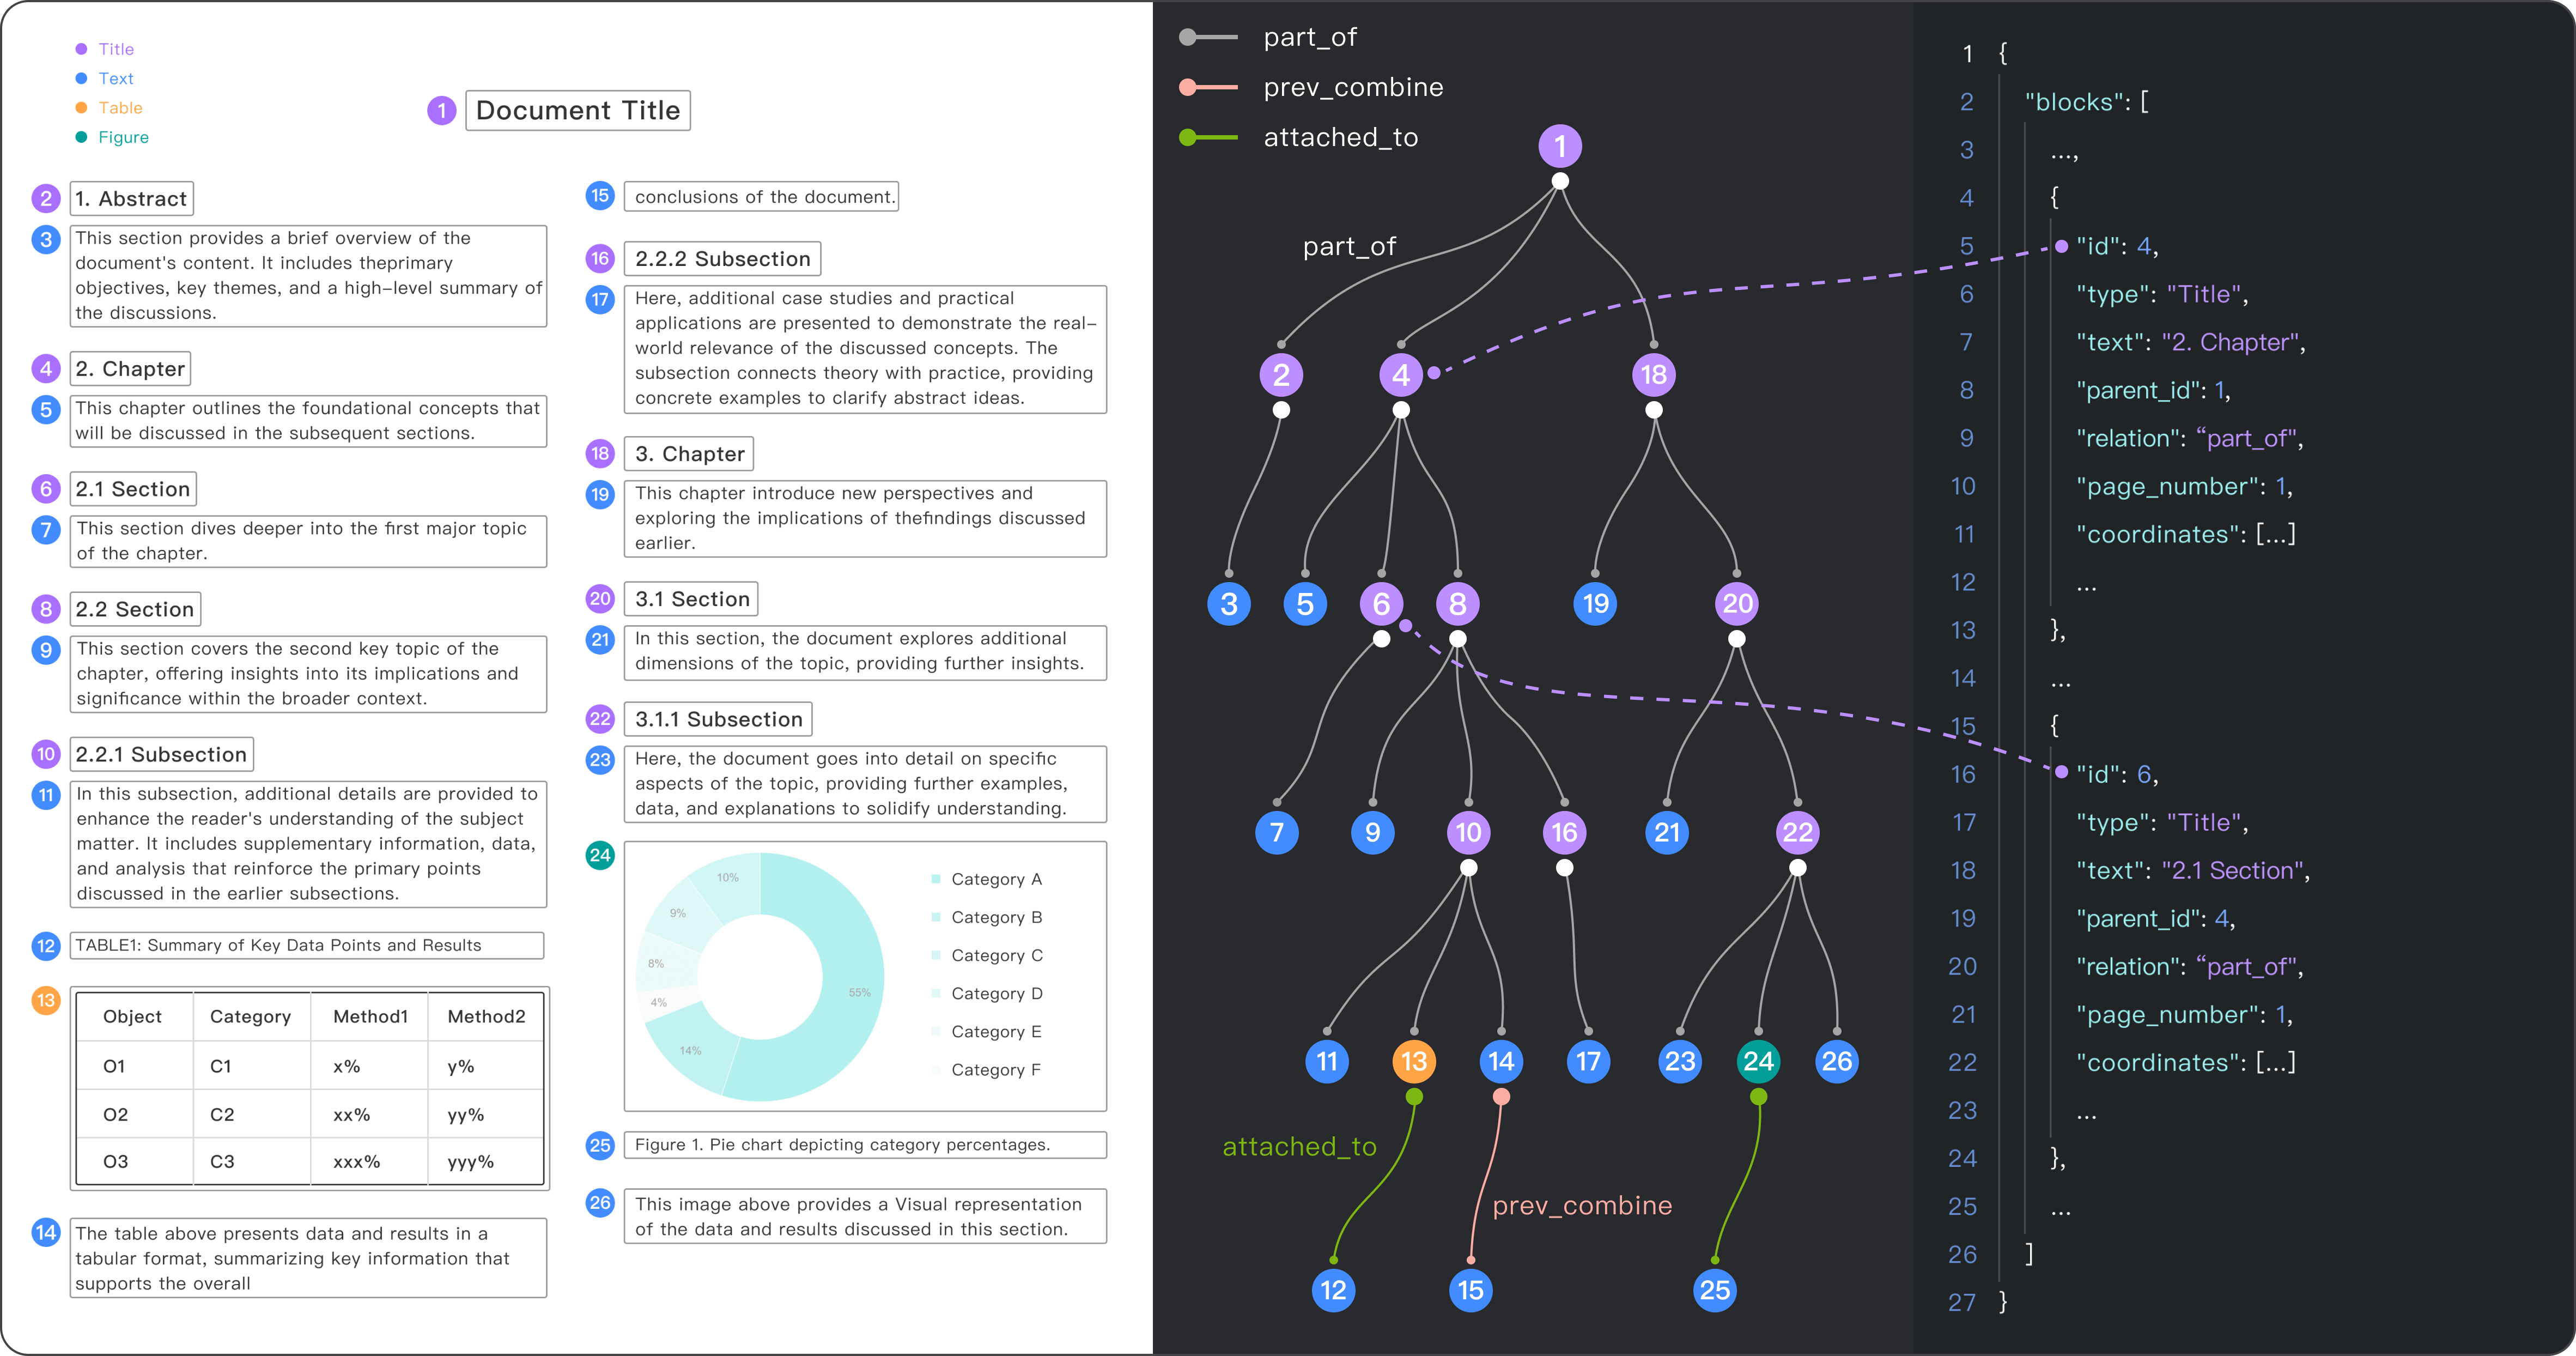2576x1356 pixels.
Task: Click the '"text": "2. Chapter"' JSON line
Action: pos(2190,342)
